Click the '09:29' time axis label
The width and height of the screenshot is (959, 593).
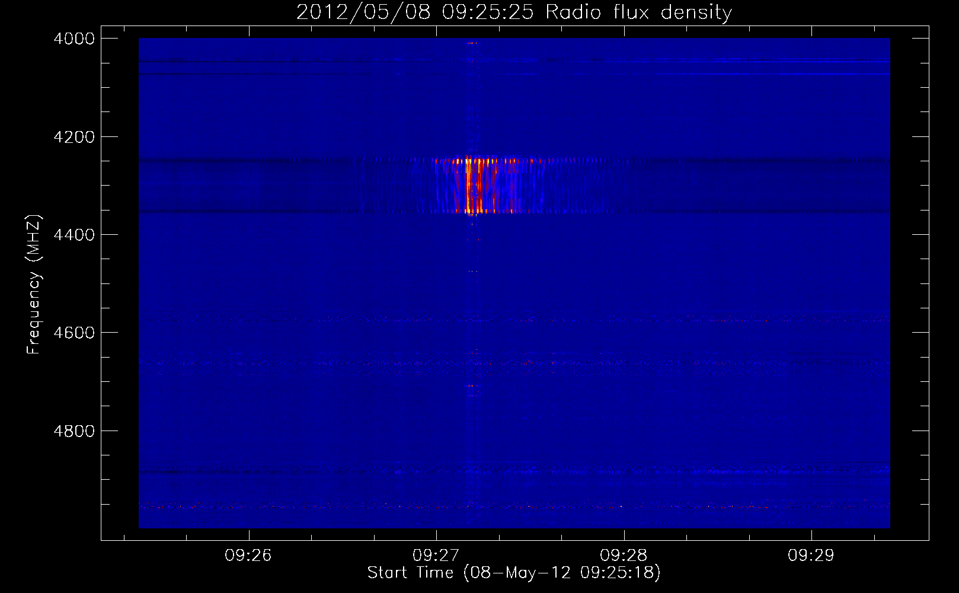click(x=811, y=556)
